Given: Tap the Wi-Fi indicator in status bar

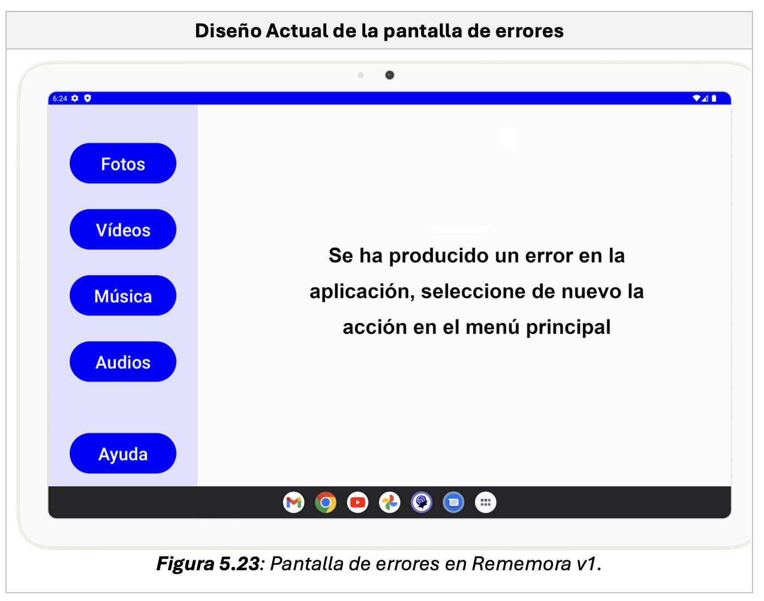Looking at the screenshot, I should tap(696, 98).
